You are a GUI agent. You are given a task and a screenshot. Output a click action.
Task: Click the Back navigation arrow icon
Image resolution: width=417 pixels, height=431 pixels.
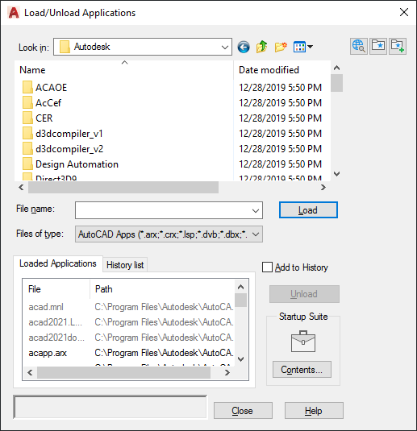(x=244, y=47)
